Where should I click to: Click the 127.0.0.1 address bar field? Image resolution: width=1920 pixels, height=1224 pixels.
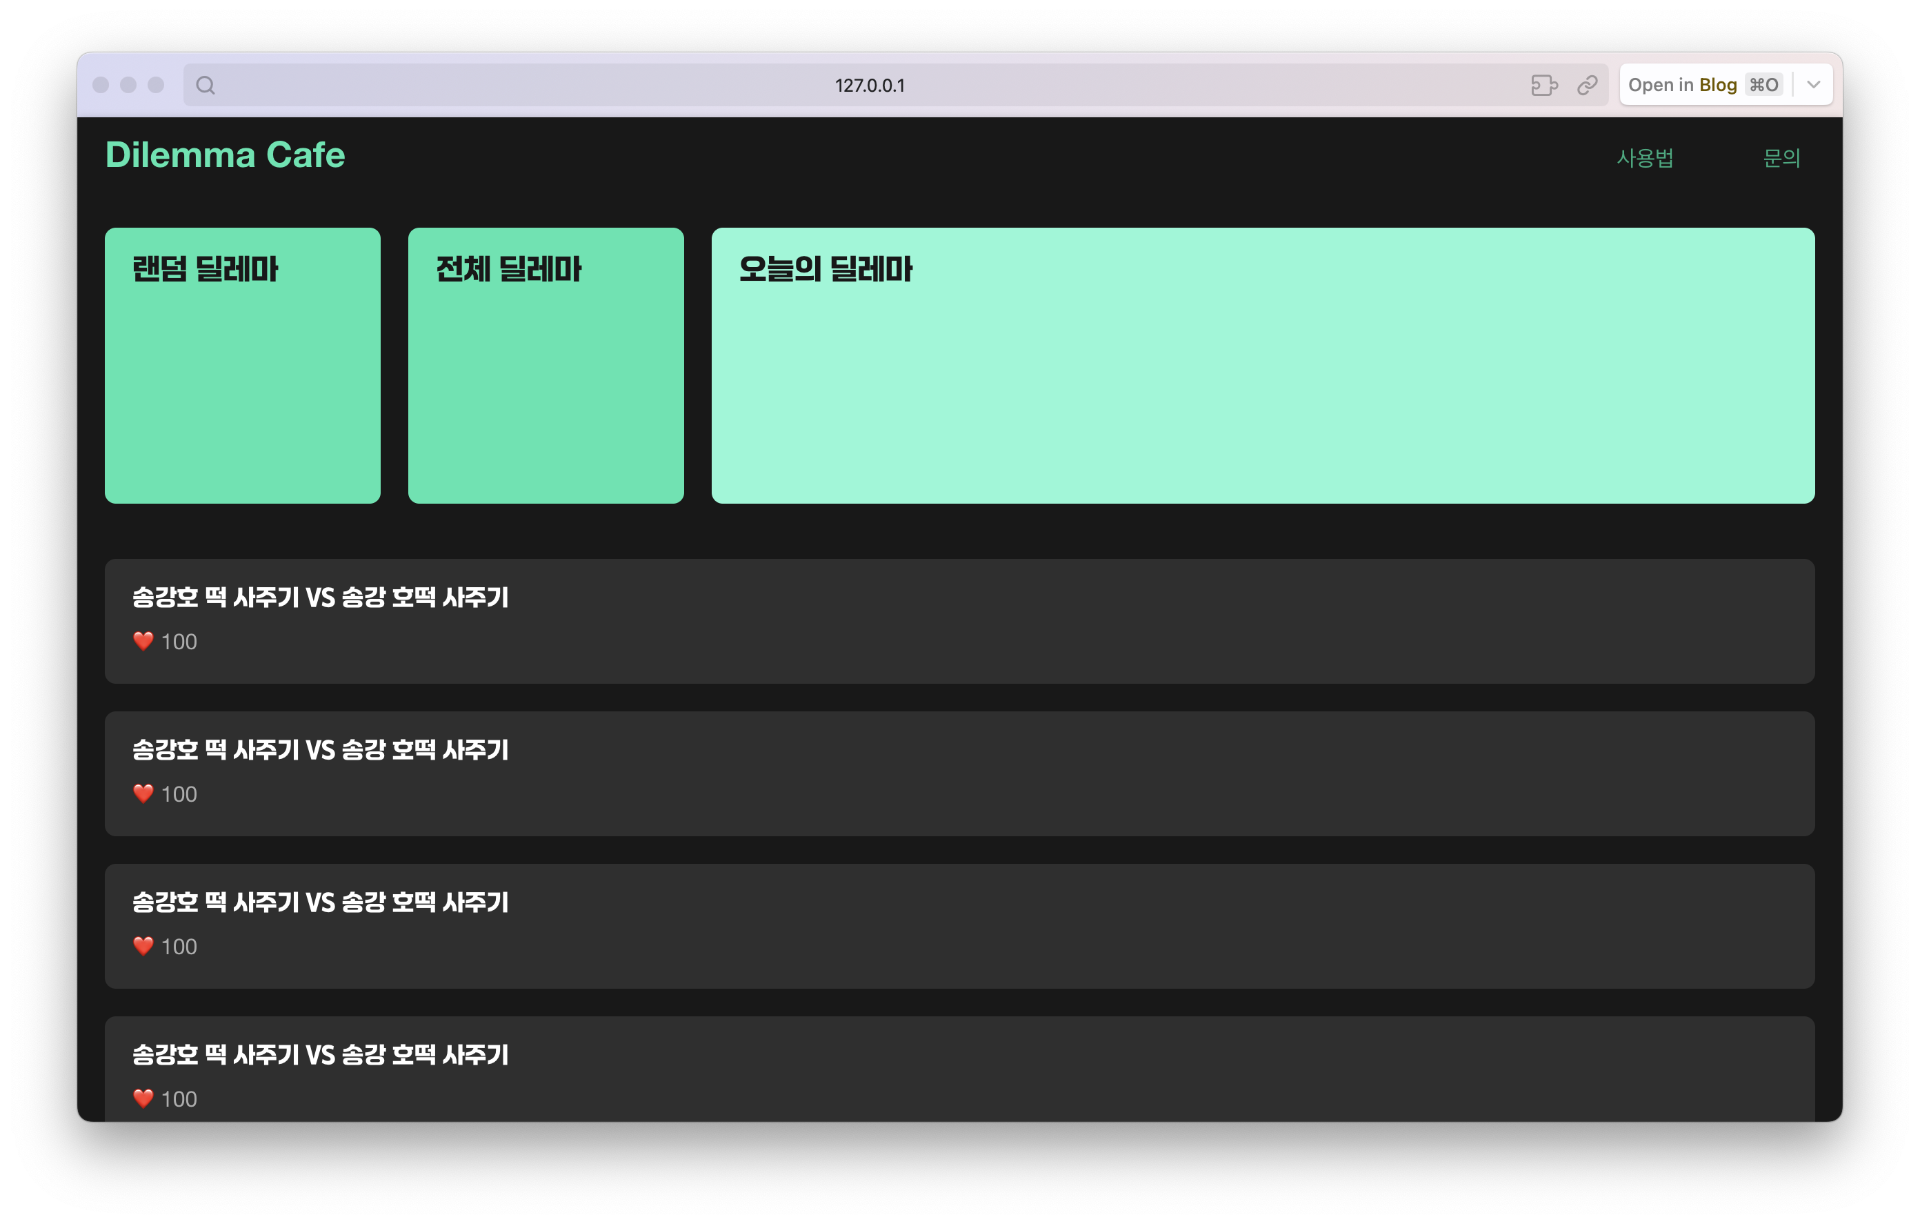pos(869,86)
